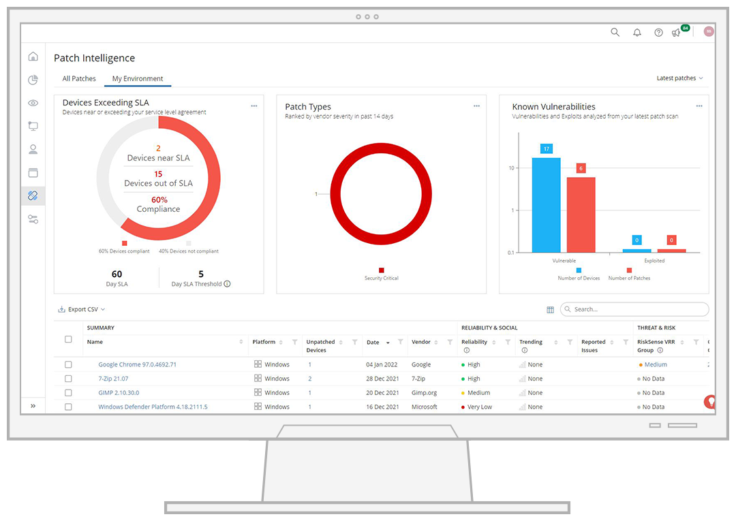Screen dimensions: 736x521
Task: Focus the table Search field
Action: click(x=634, y=309)
